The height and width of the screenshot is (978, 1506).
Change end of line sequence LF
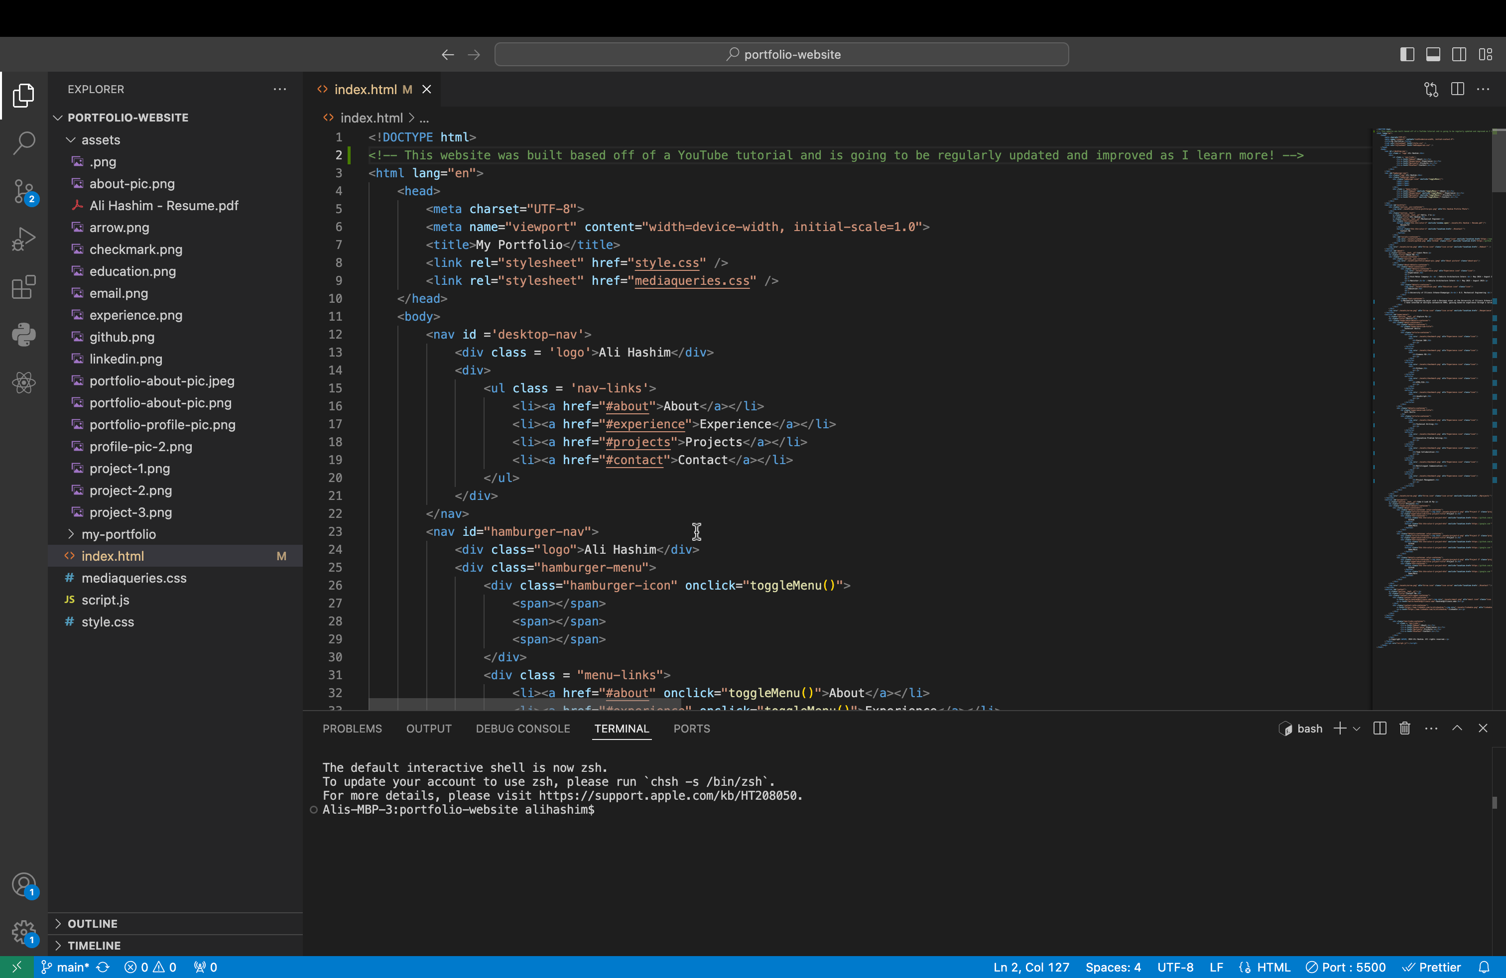click(x=1216, y=967)
